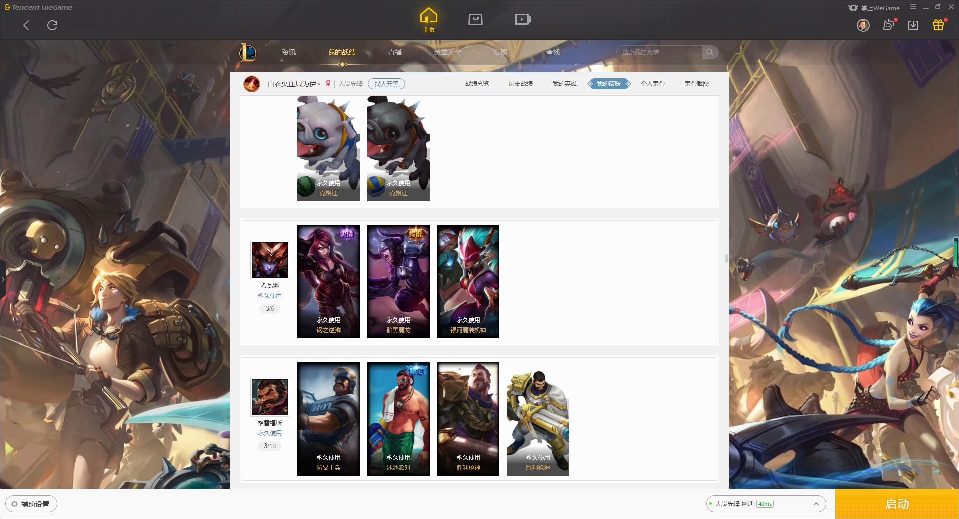Go back with the back arrow
Screen dimensions: 959x519
pyautogui.click(x=26, y=25)
